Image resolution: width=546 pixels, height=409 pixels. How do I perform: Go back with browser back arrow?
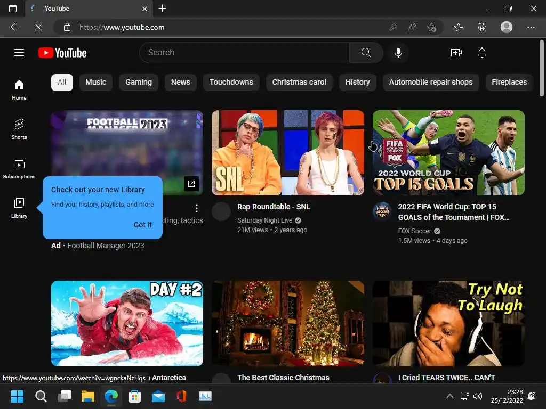(15, 27)
